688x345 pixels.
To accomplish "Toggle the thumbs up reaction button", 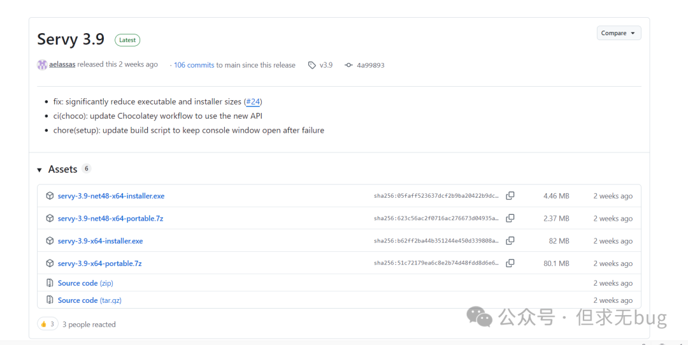I will (x=48, y=324).
